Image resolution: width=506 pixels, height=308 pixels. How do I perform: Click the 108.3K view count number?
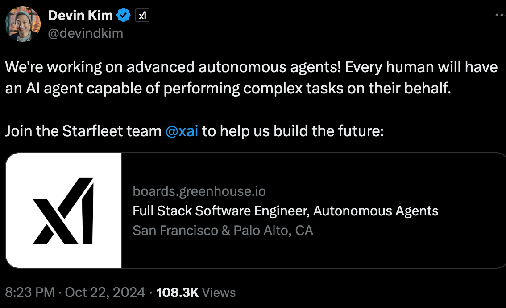[x=178, y=292]
